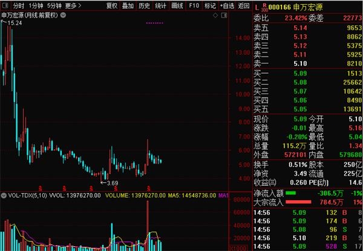Click 委差 value 22773

(x=353, y=18)
